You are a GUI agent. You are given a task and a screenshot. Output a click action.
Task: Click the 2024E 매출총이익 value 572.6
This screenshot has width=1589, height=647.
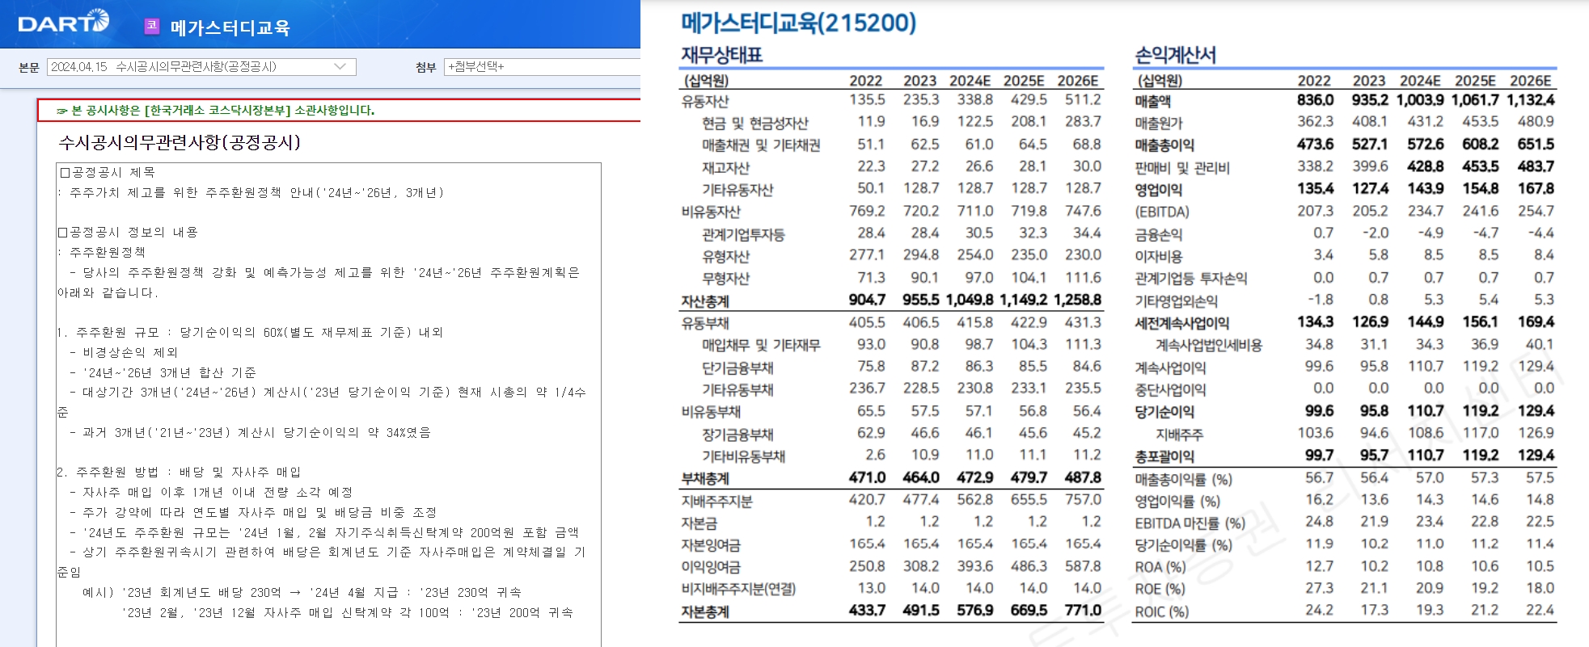[1425, 144]
